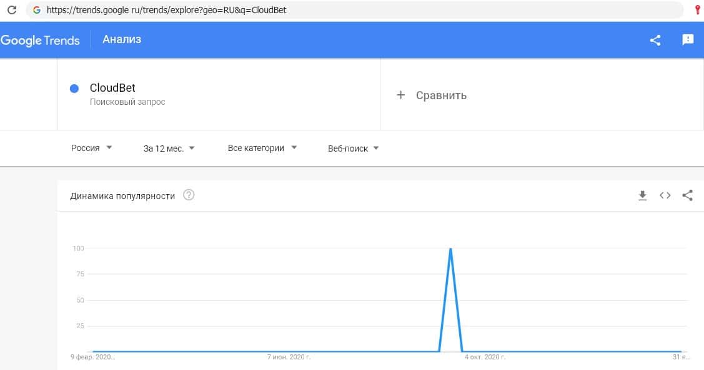Share the popularity dynamics chart
704x370 pixels.
[x=687, y=195]
